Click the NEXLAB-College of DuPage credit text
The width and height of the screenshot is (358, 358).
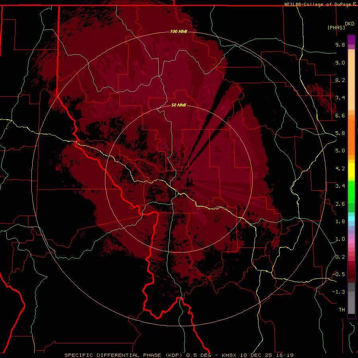(318, 4)
